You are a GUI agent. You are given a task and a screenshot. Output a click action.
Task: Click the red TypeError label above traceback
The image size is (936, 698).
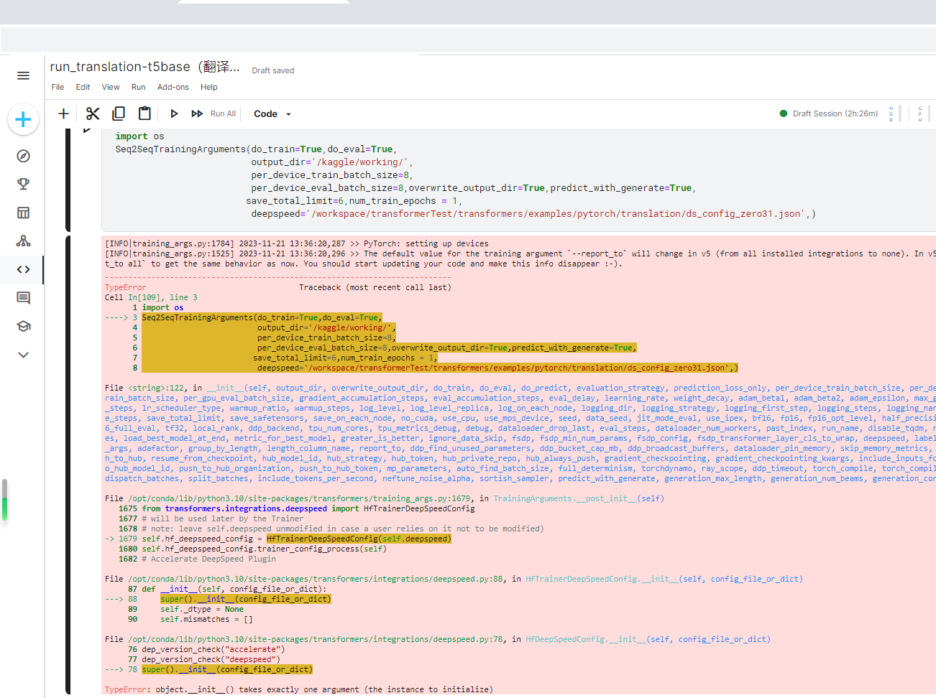pyautogui.click(x=125, y=287)
